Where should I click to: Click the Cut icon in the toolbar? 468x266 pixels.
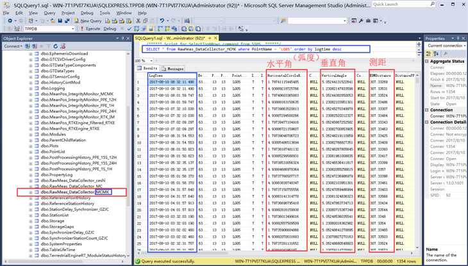pyautogui.click(x=138, y=21)
